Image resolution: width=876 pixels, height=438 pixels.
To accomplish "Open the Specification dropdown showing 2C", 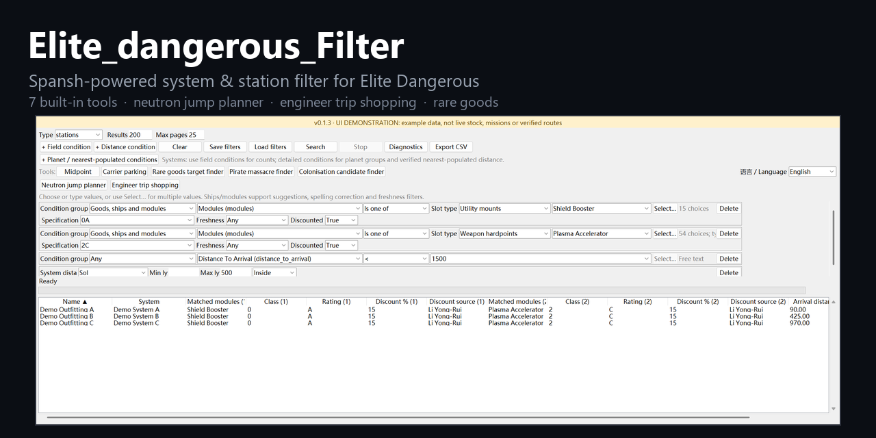I will click(x=137, y=245).
